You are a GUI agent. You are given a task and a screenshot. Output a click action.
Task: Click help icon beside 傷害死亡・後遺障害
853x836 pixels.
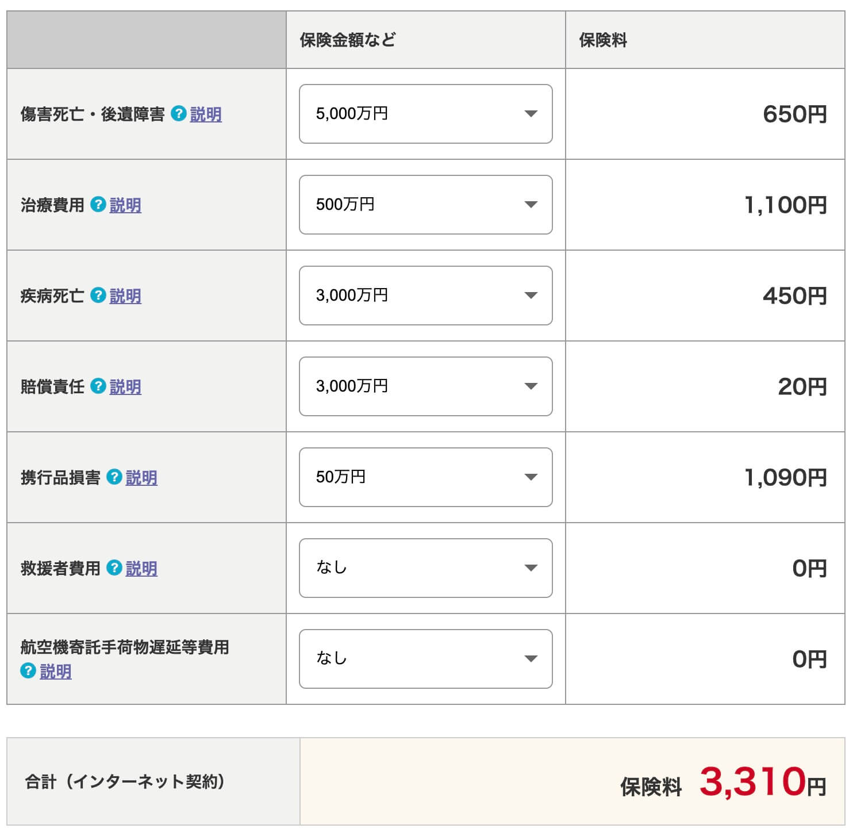pyautogui.click(x=179, y=114)
